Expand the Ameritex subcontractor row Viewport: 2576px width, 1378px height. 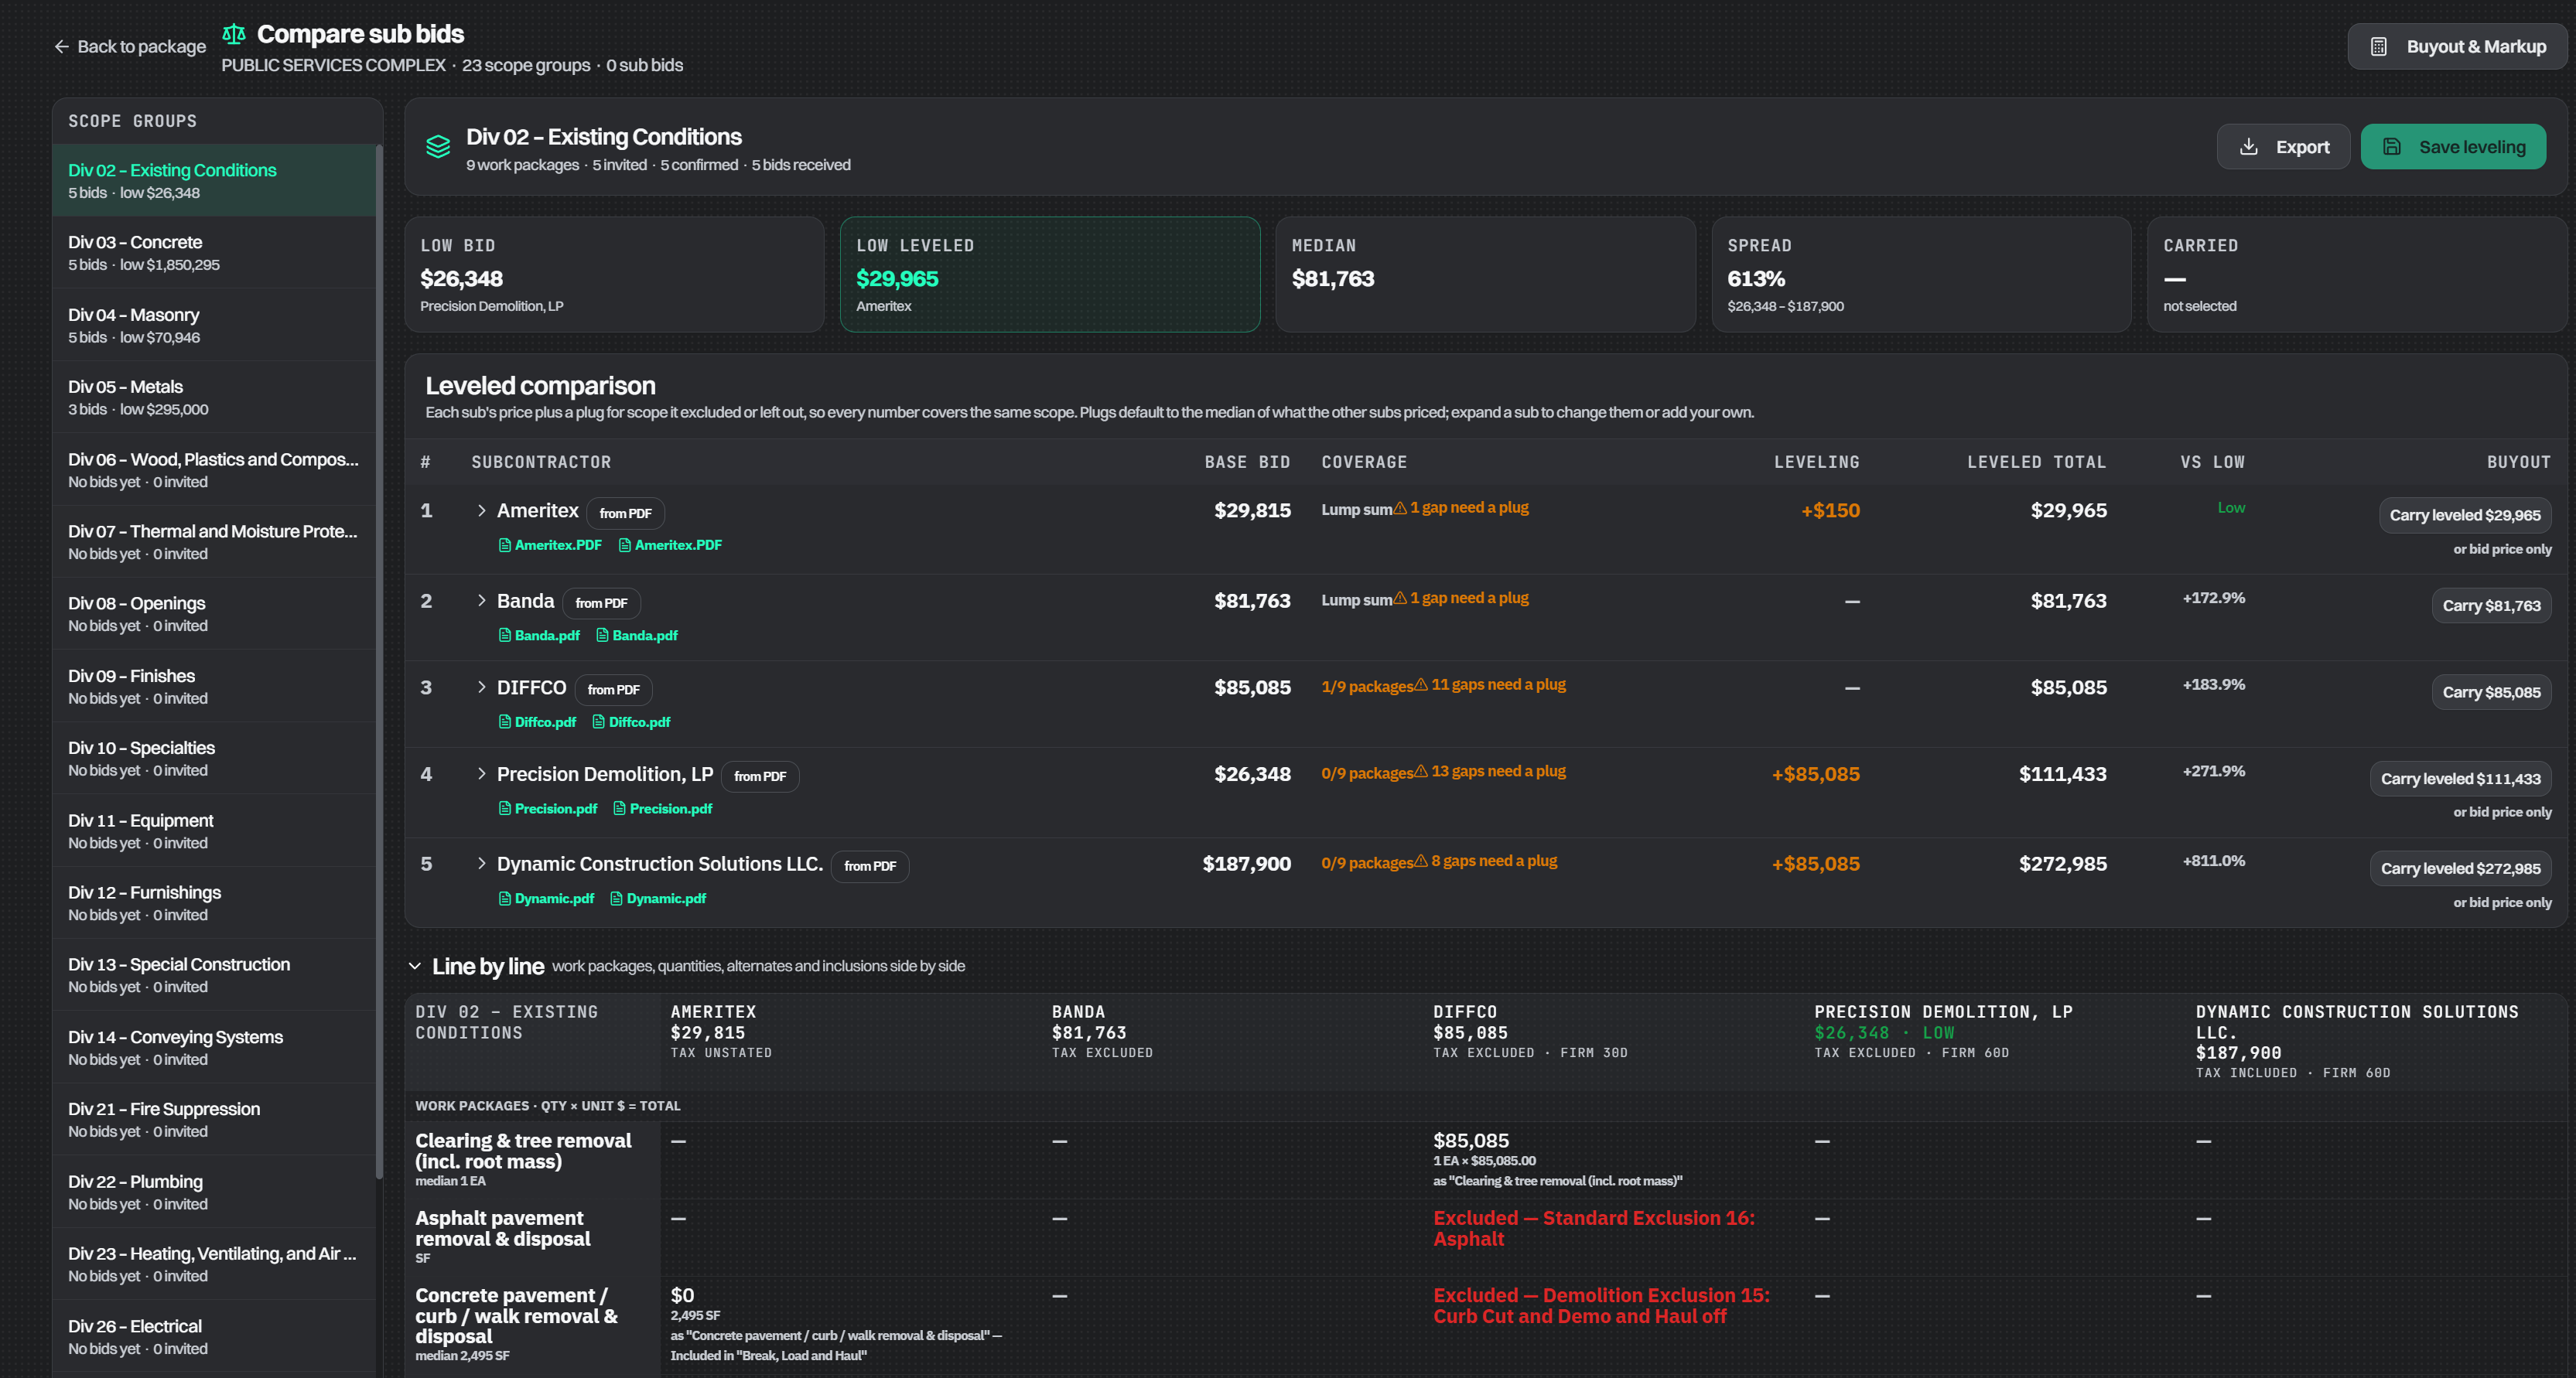(481, 510)
